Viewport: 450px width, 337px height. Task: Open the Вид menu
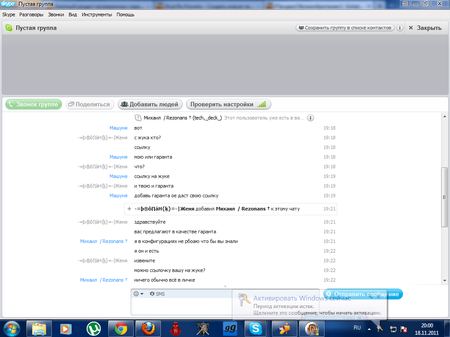[x=73, y=14]
